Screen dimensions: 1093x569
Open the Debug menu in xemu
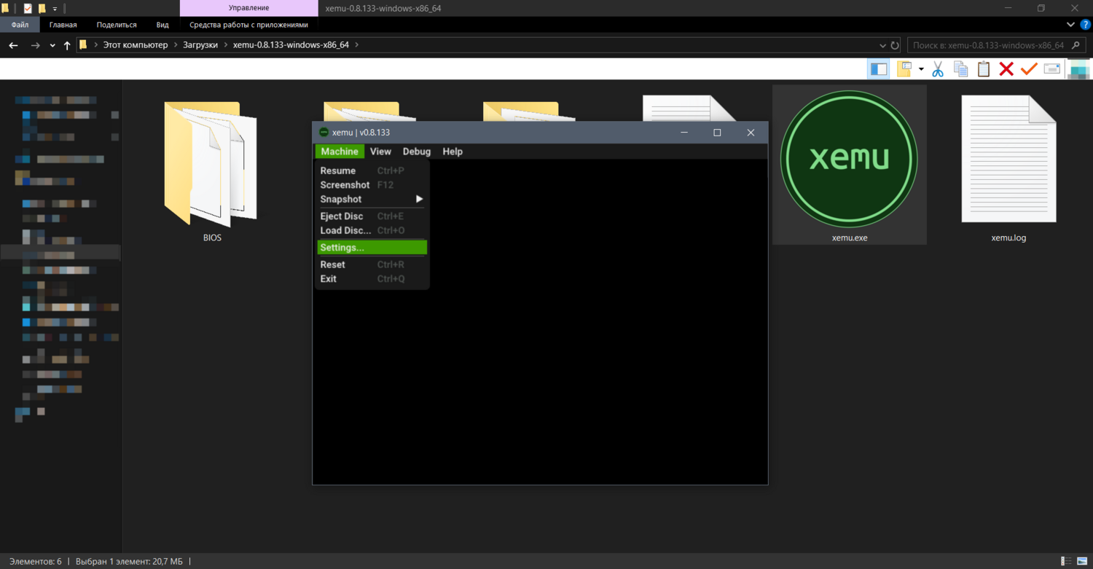416,152
